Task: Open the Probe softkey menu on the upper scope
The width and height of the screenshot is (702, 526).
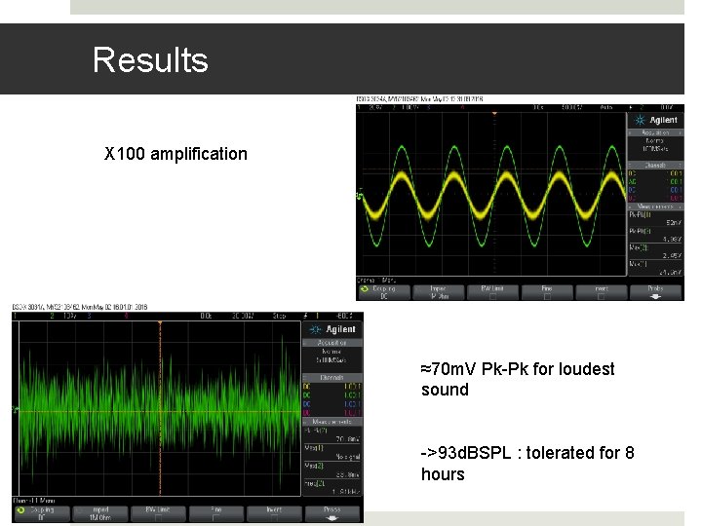Action: 655,292
